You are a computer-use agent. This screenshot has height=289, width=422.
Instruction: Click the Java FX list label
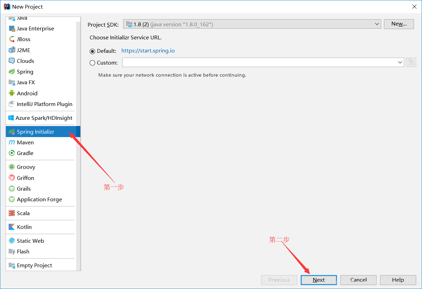26,83
